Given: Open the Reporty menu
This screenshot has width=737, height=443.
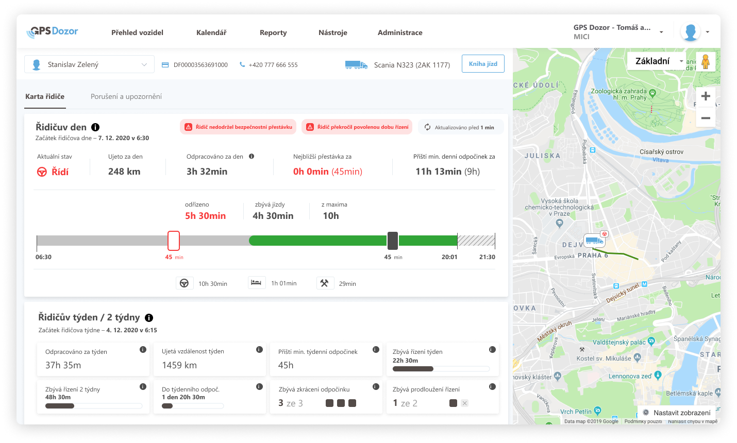Looking at the screenshot, I should tap(273, 32).
